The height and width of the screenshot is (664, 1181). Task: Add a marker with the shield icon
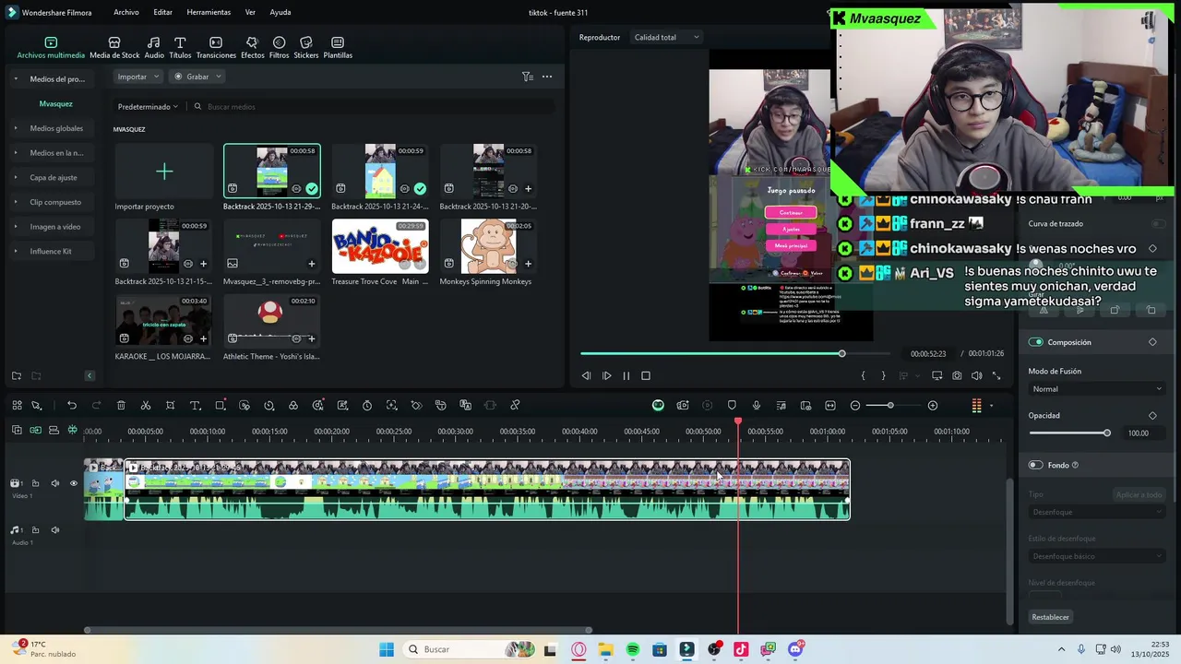pyautogui.click(x=732, y=406)
